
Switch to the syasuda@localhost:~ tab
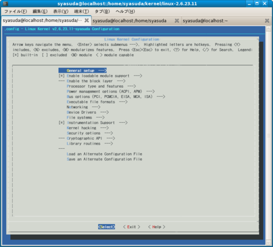pos(205,21)
